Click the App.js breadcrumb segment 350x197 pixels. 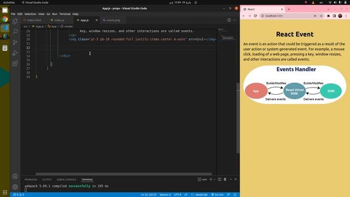coord(38,26)
